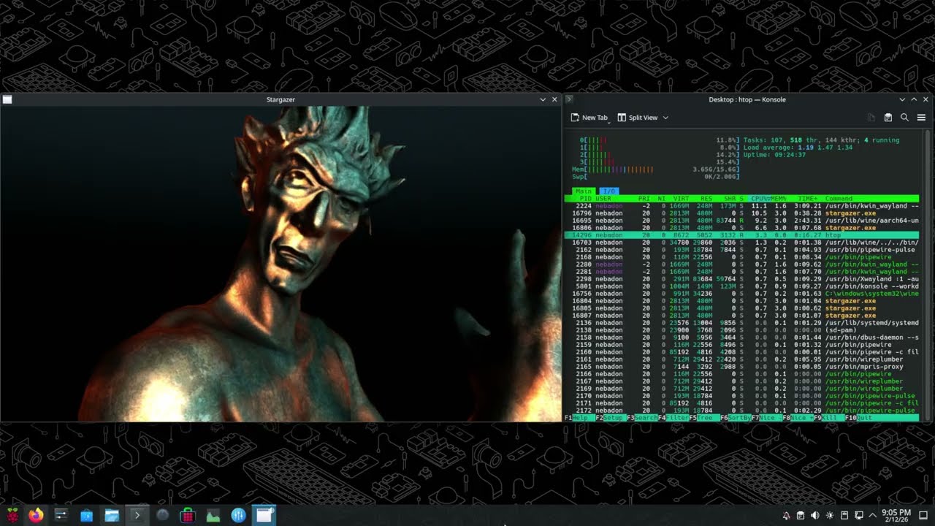This screenshot has width=935, height=526.
Task: Switch to the Stargazer window taskbar entry
Action: (x=264, y=515)
